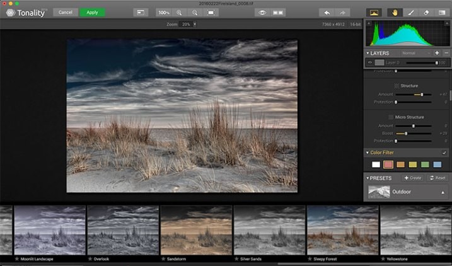This screenshot has height=266, width=452.
Task: Select the white color filter swatch
Action: tap(376, 165)
